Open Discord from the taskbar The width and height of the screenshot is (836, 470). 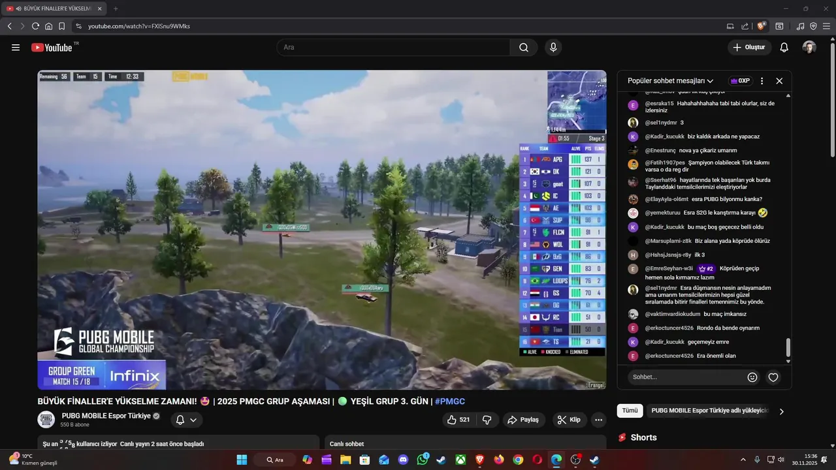coord(403,460)
